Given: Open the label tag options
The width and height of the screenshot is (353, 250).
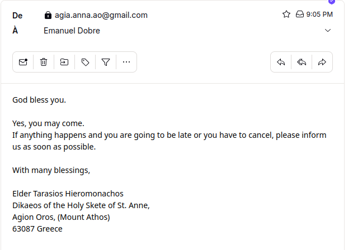Looking at the screenshot, I should (x=85, y=62).
